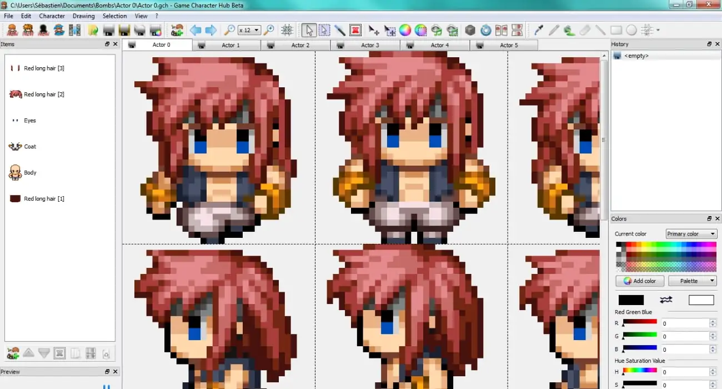
Task: Click the add item icon in the top toolbar
Action: tap(178, 30)
